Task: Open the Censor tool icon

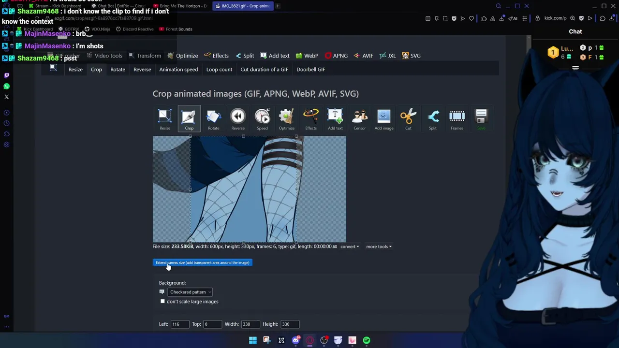Action: pyautogui.click(x=359, y=119)
